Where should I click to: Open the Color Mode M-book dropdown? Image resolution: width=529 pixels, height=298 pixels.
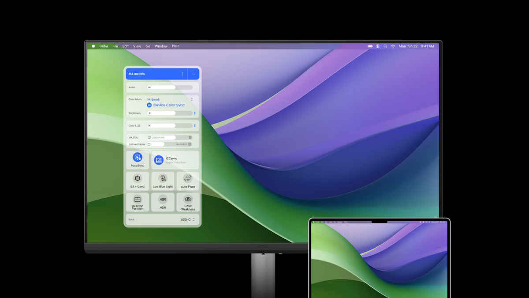(192, 99)
